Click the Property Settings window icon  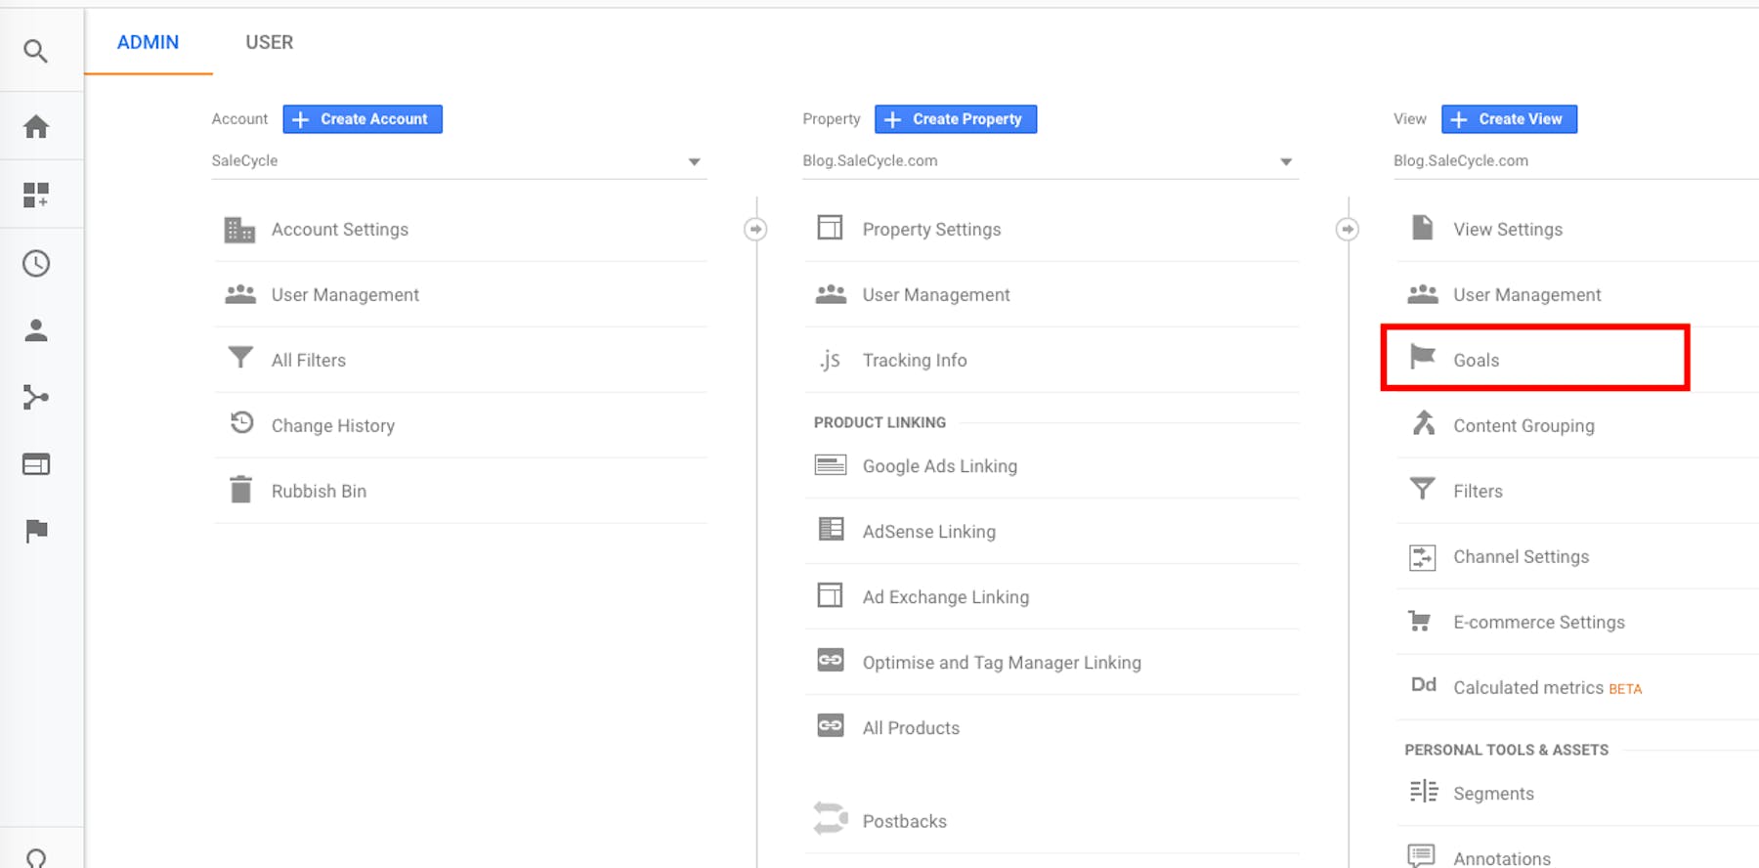click(x=830, y=228)
